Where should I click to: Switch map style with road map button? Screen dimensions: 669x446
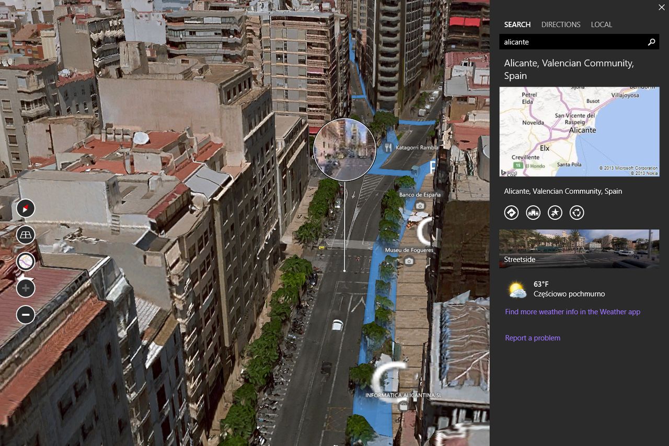(x=25, y=261)
